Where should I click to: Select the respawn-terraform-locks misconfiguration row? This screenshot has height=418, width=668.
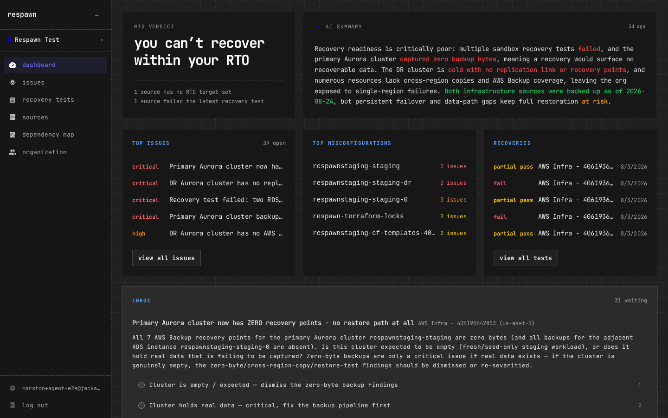(x=390, y=216)
